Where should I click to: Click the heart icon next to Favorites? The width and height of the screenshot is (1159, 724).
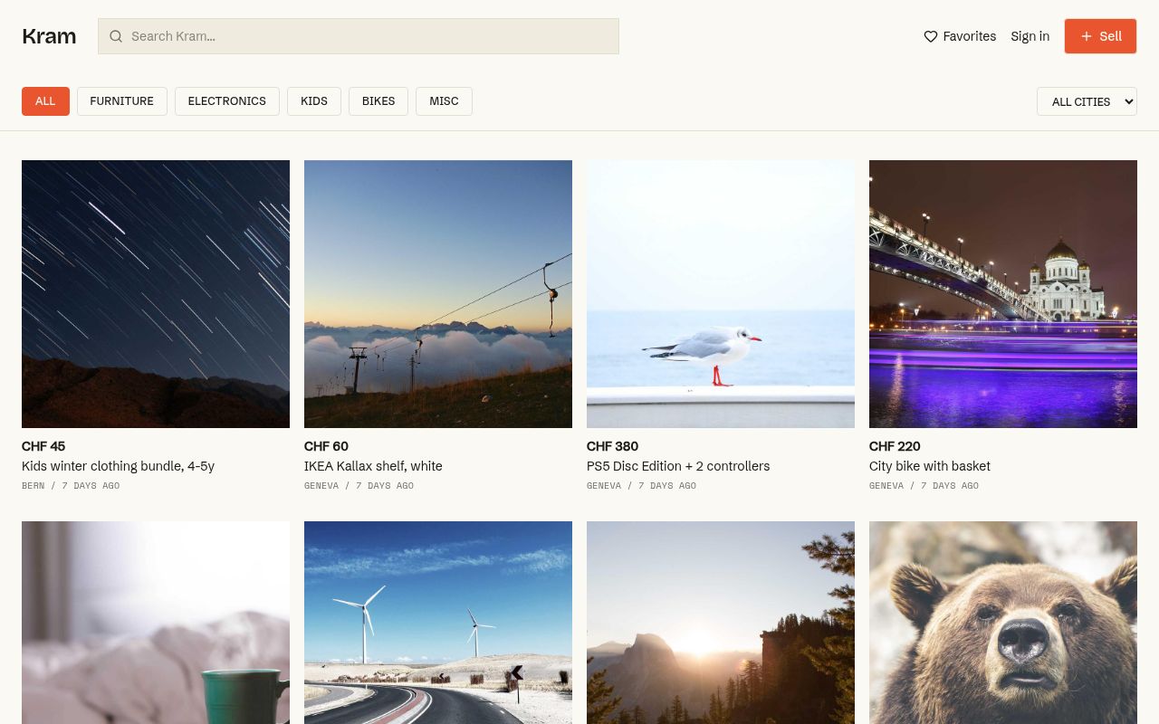[930, 36]
